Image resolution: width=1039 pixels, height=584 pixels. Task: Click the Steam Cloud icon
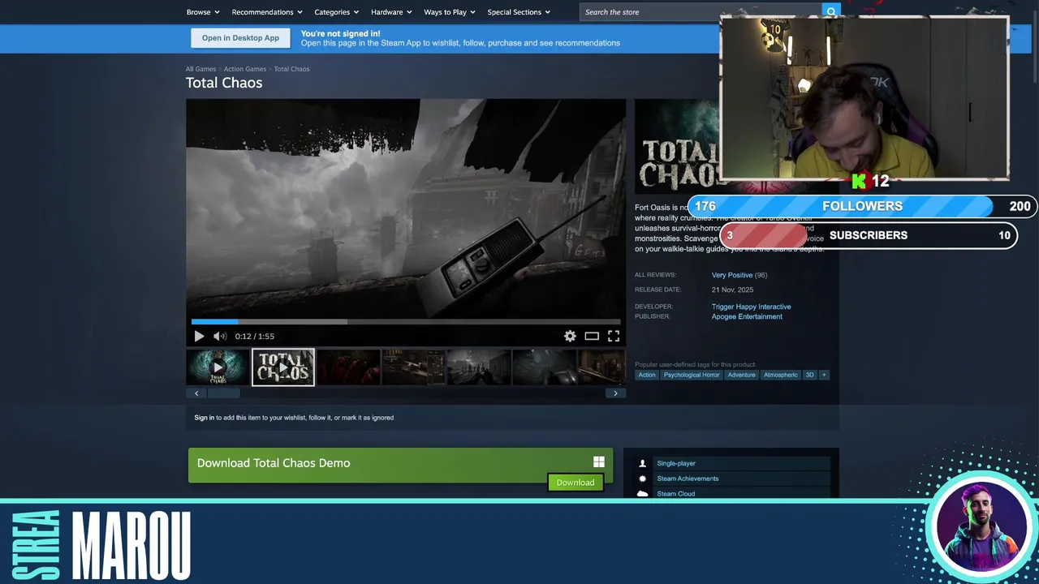[x=642, y=494]
